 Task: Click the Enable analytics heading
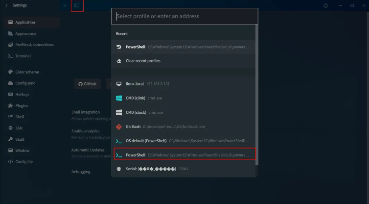point(86,131)
